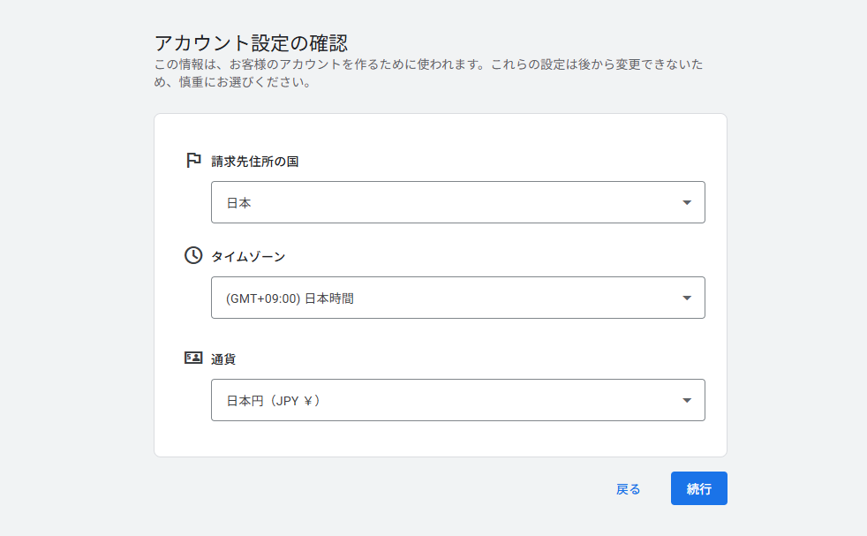The height and width of the screenshot is (536, 867).
Task: Click the タイムゾーン label text
Action: click(x=248, y=256)
